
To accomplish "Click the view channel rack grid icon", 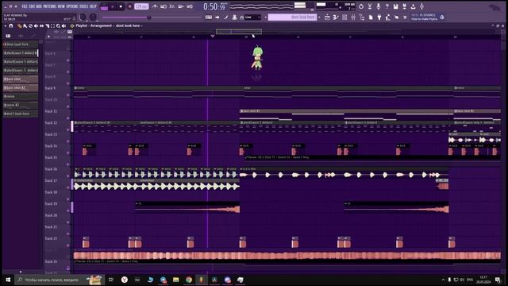I will (x=344, y=17).
